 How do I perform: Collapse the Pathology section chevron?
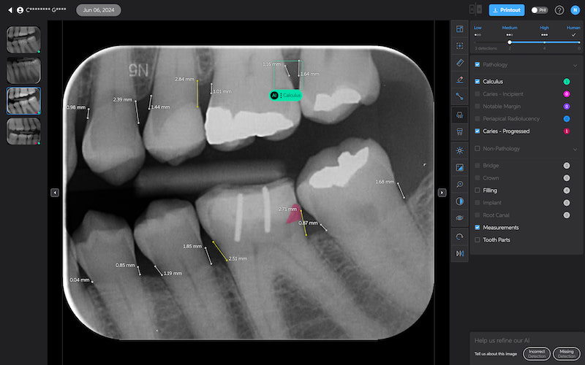coord(574,65)
